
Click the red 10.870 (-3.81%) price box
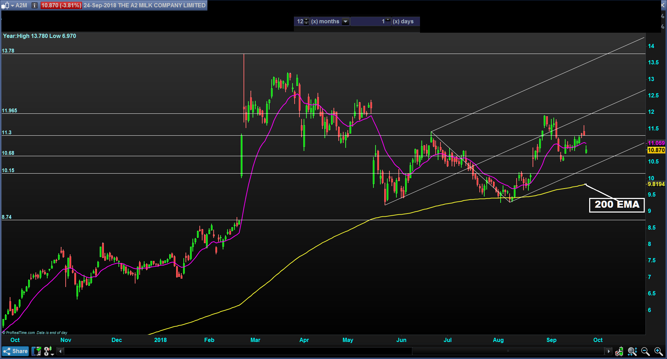61,6
